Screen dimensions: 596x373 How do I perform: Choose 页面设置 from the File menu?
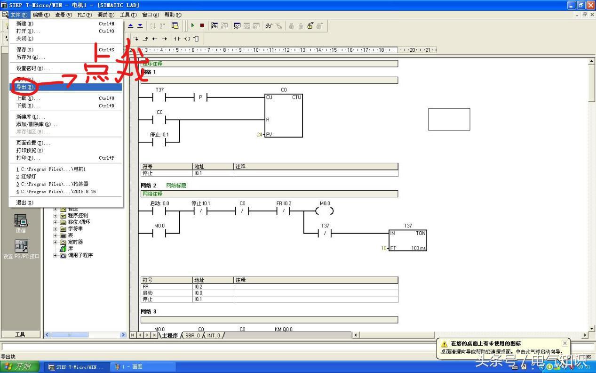tap(66, 143)
